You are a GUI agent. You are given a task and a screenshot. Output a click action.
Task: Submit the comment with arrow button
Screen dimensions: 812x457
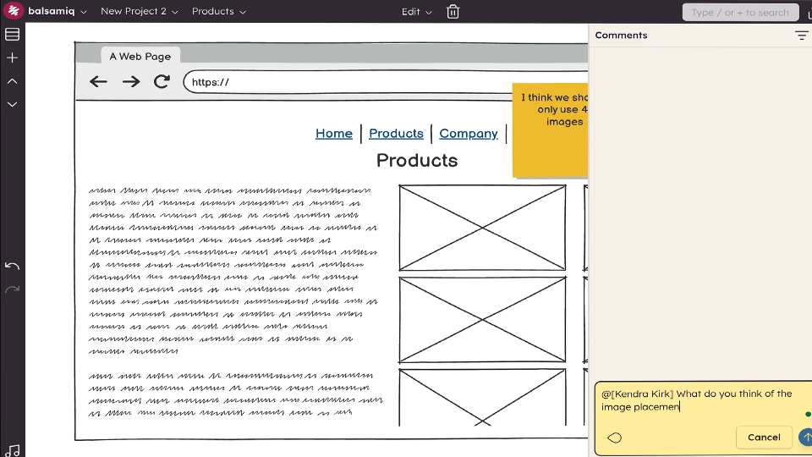click(x=806, y=438)
